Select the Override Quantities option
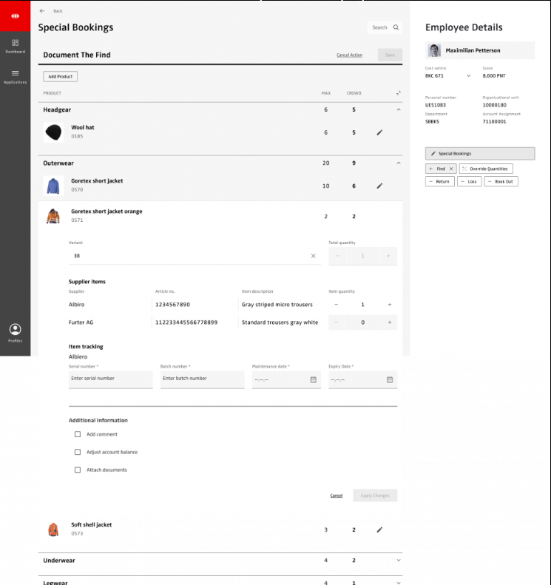This screenshot has height=585, width=551. click(486, 169)
